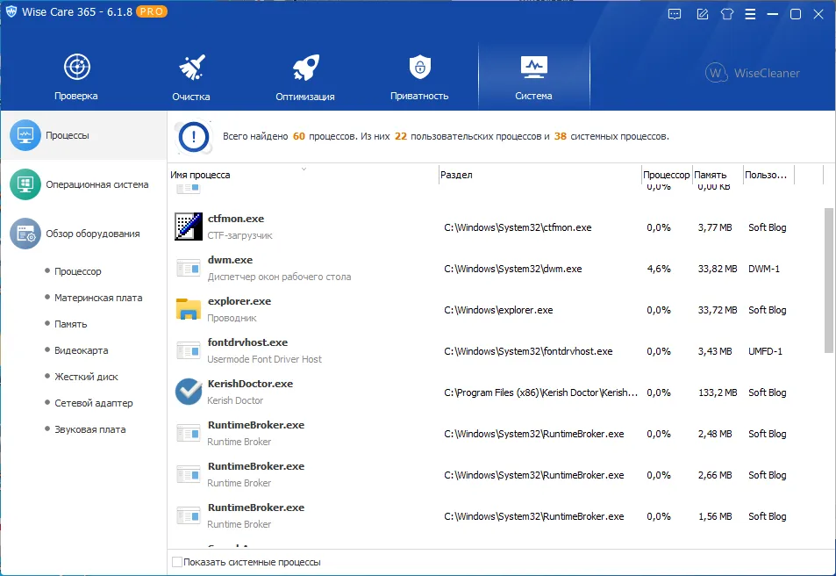The width and height of the screenshot is (836, 576).
Task: Open the Оптимизация rocket icon
Action: (x=305, y=68)
